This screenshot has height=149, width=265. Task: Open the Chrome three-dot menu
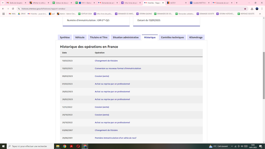click(262, 9)
